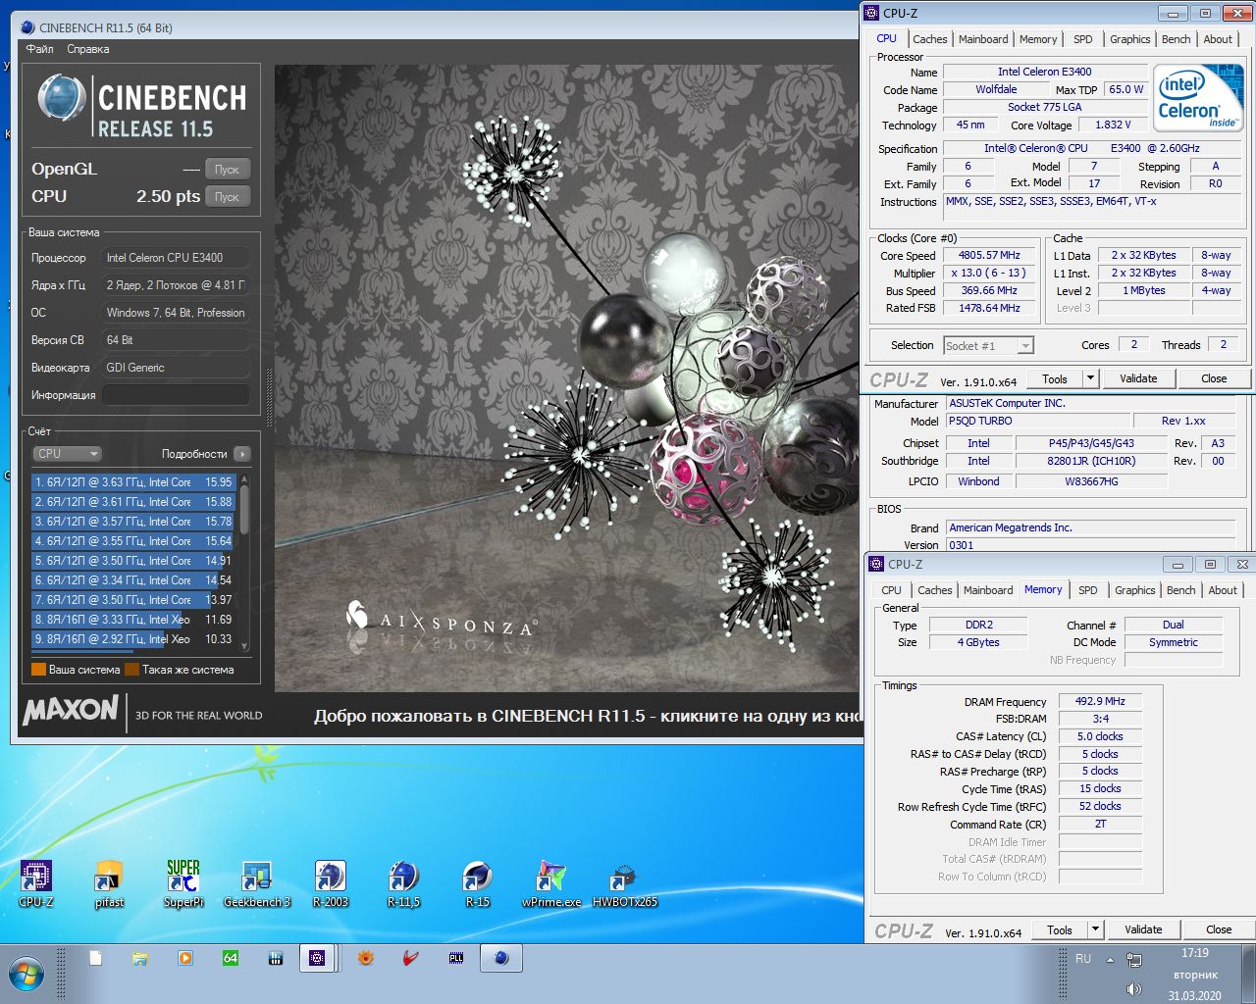This screenshot has height=1004, width=1256.
Task: Show hidden tray icons arrow
Action: click(1110, 960)
